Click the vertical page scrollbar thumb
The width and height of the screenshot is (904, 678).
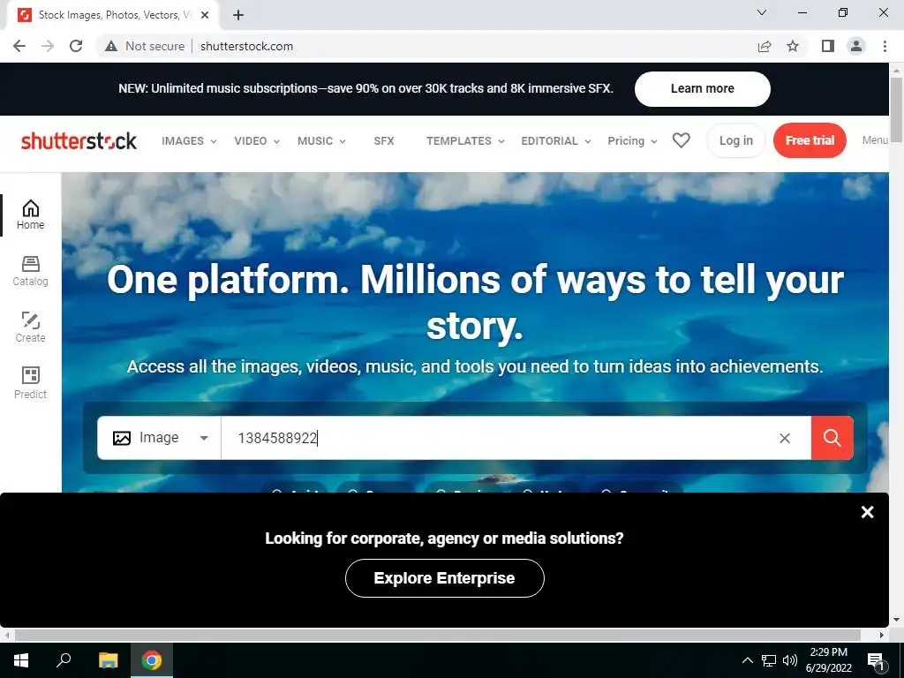(x=896, y=109)
